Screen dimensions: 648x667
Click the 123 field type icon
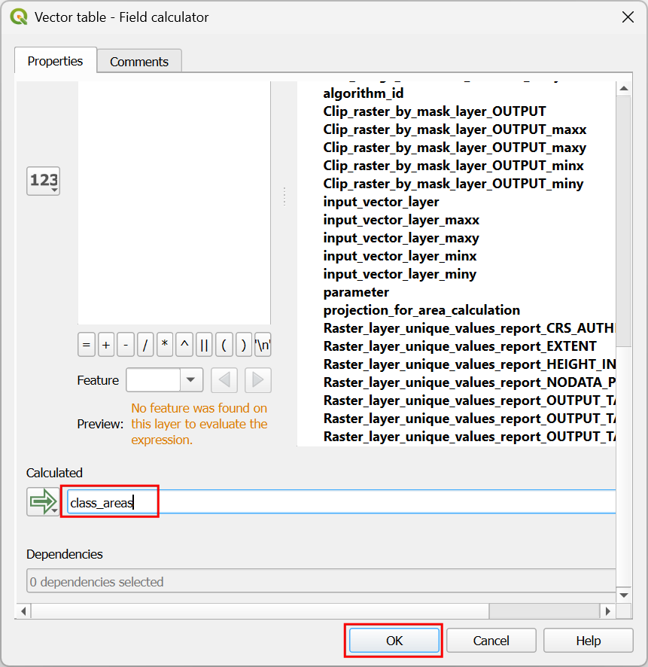(43, 181)
